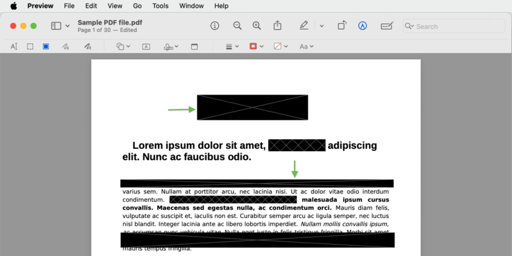Image resolution: width=512 pixels, height=256 pixels.
Task: Rotate the page
Action: (342, 25)
